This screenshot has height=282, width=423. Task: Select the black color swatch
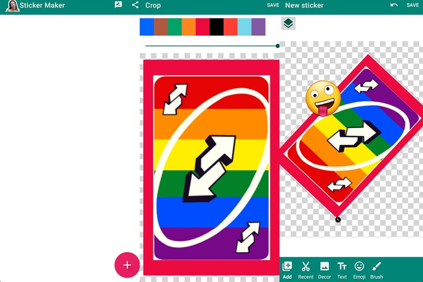(216, 27)
